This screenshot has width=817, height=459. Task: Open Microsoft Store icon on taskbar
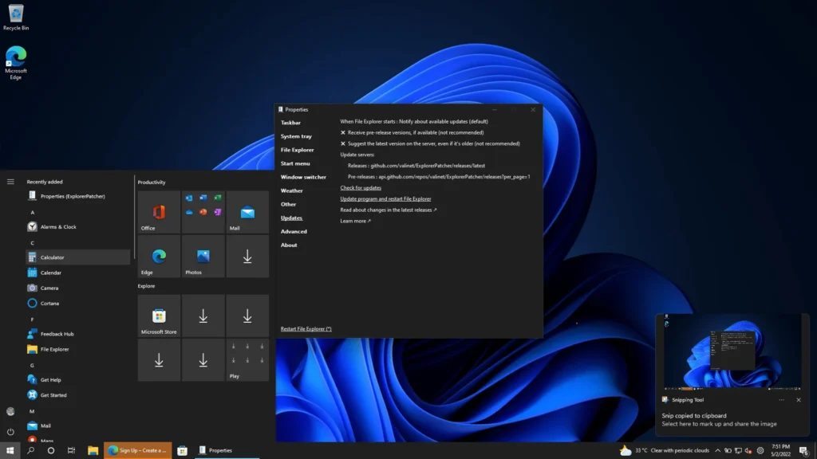pos(183,451)
